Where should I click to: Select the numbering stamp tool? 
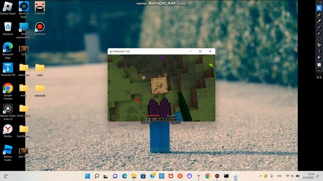click(x=319, y=45)
